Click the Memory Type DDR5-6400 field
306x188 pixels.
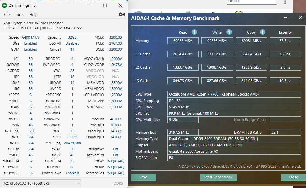(234, 139)
